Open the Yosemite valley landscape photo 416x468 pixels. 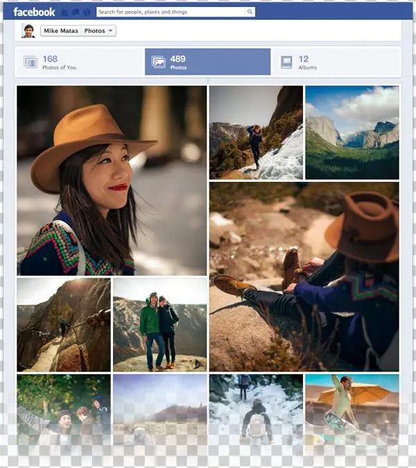tap(352, 132)
